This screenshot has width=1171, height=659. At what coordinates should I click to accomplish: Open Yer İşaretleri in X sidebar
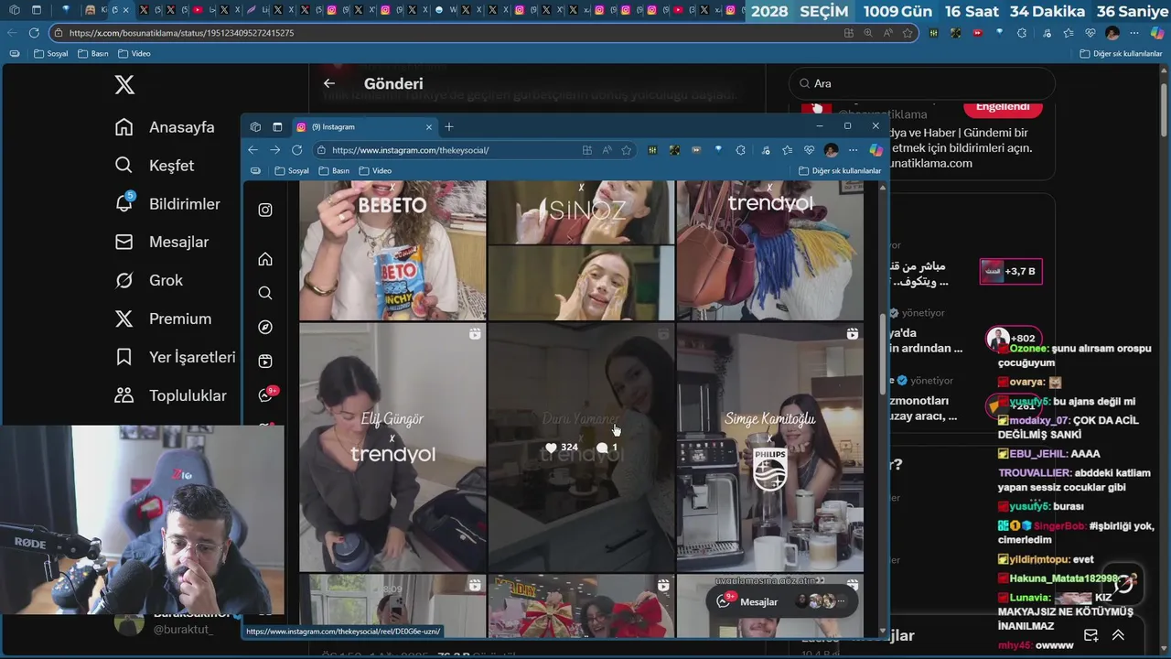175,358
